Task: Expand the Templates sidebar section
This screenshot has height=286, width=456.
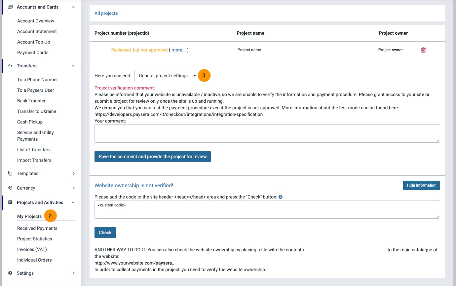Action: click(74, 173)
